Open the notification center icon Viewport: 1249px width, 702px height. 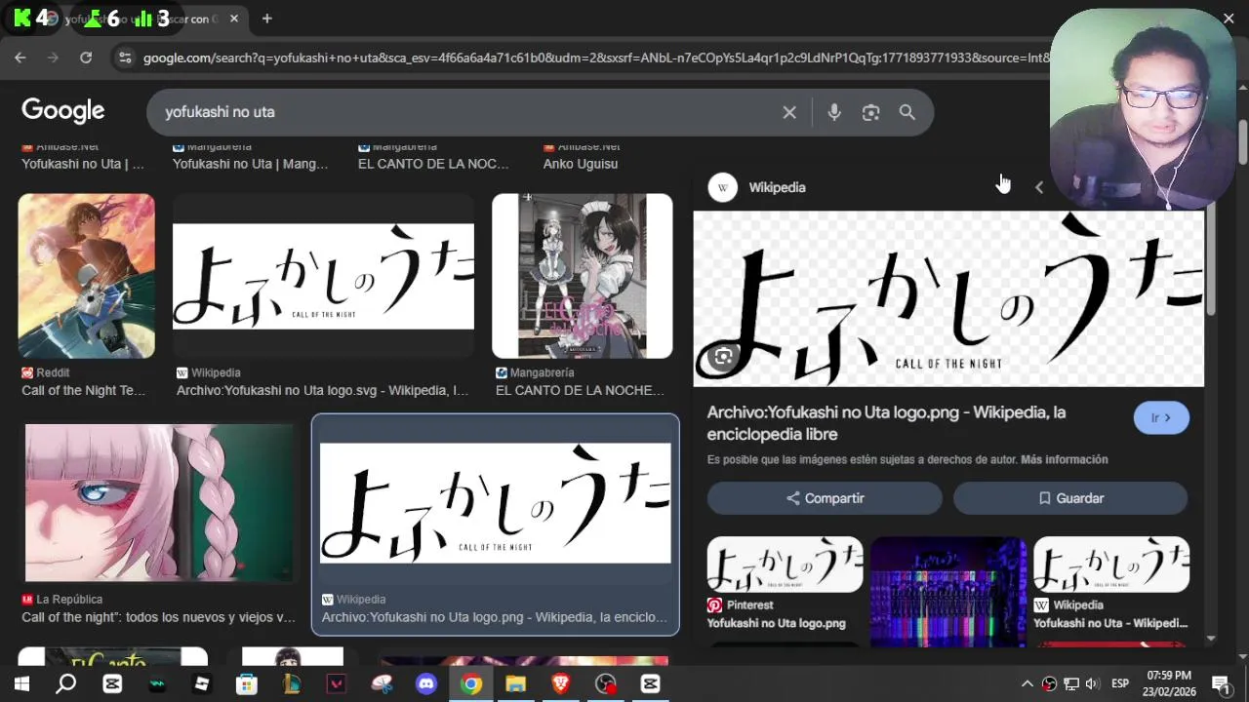(1220, 683)
